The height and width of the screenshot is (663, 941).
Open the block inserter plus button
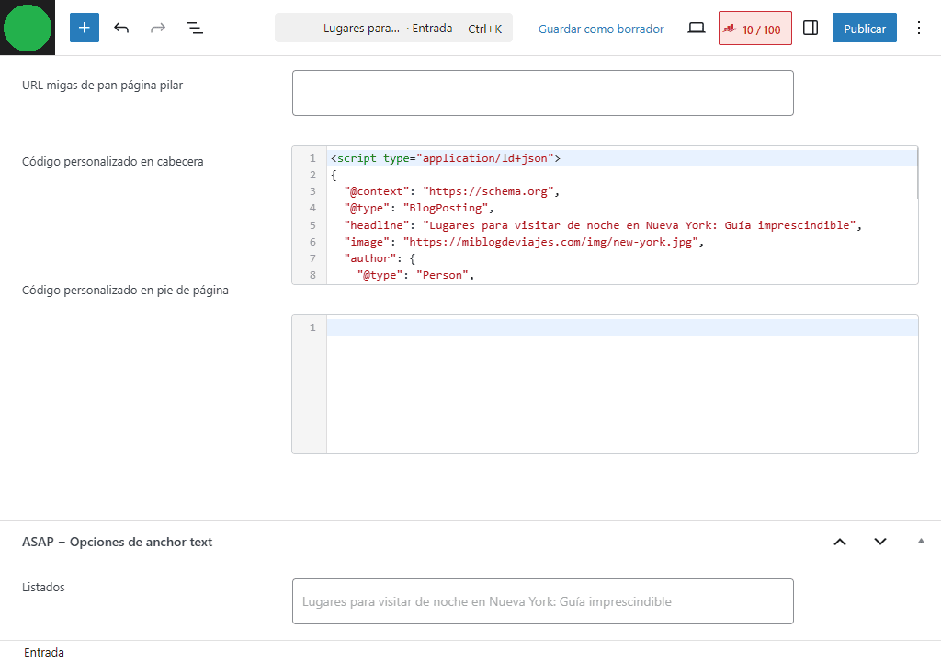pos(85,28)
